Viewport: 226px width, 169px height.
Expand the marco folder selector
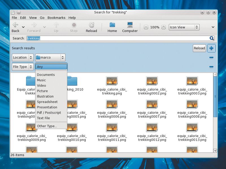(x=50, y=57)
